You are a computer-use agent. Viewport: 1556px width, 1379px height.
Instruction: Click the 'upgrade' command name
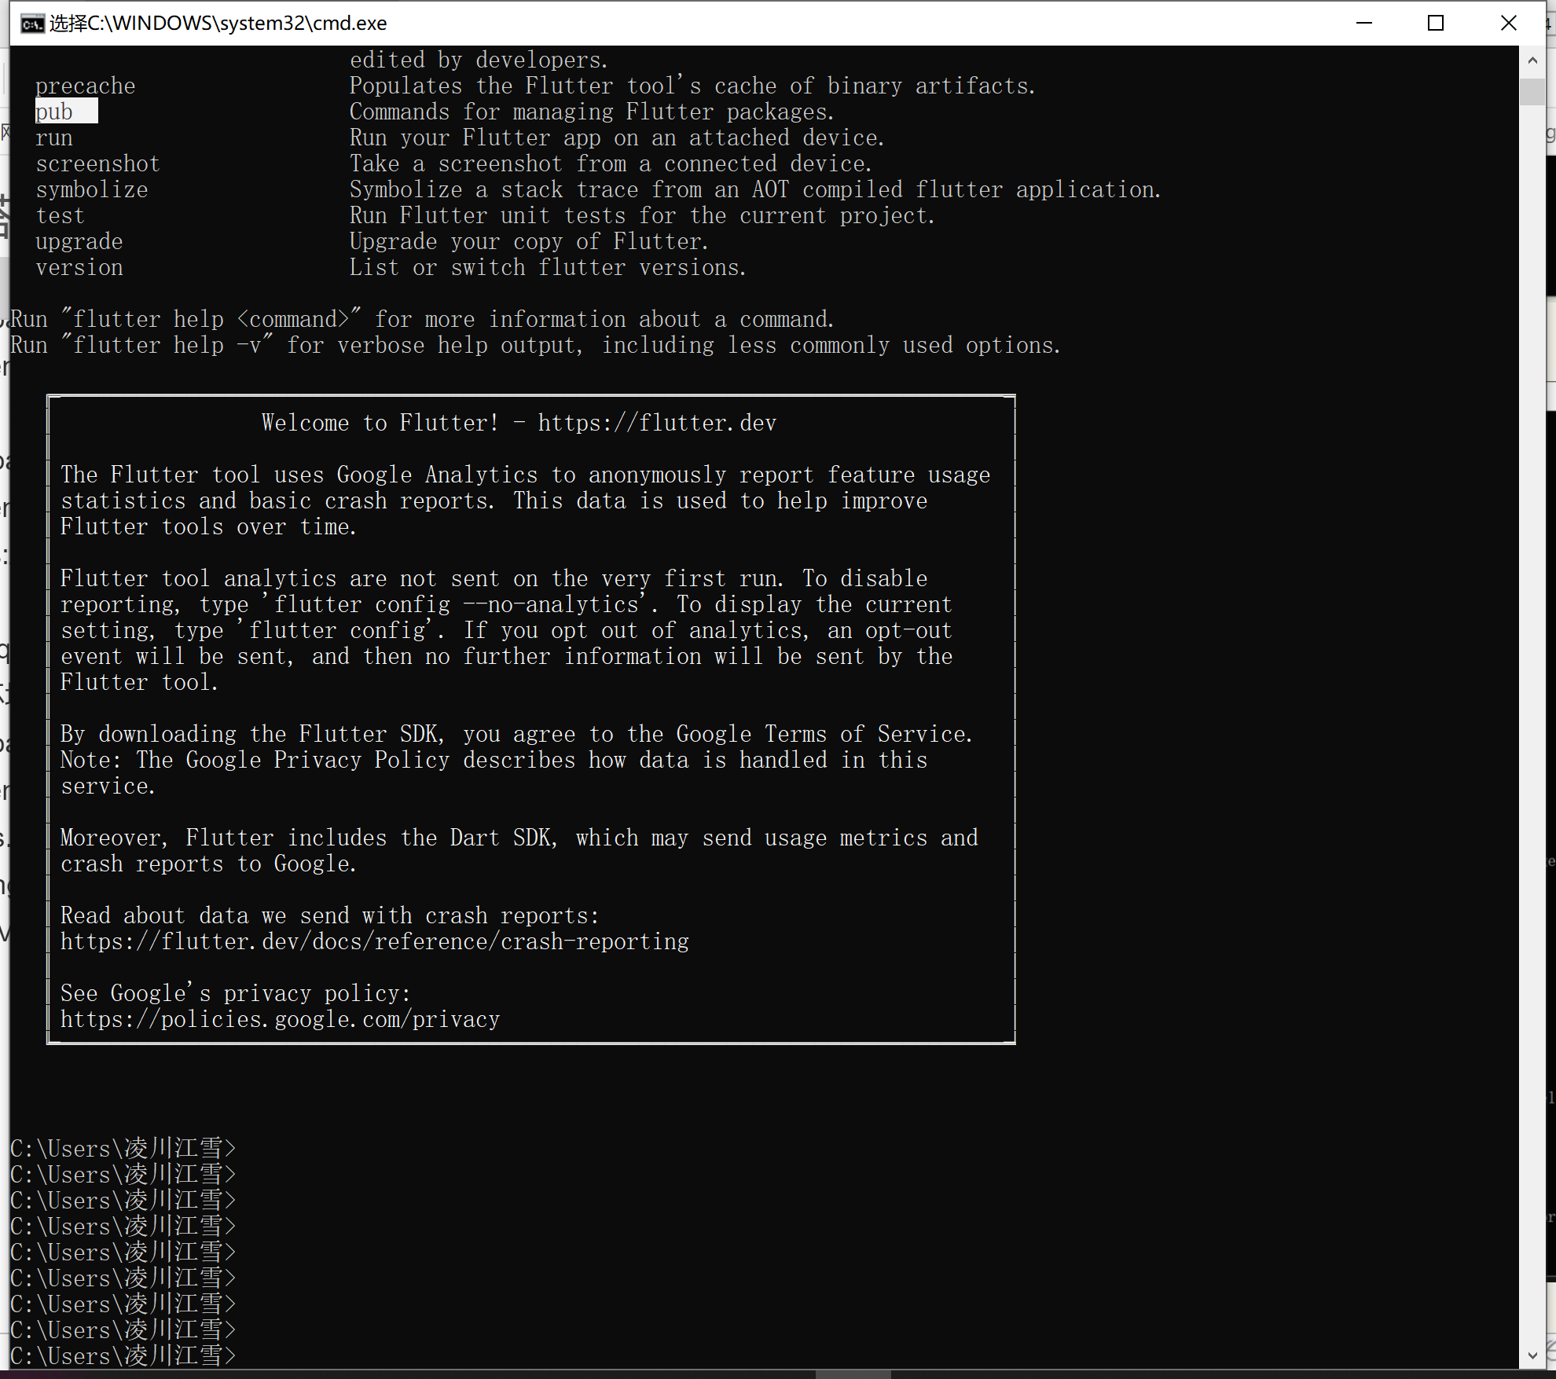click(79, 241)
